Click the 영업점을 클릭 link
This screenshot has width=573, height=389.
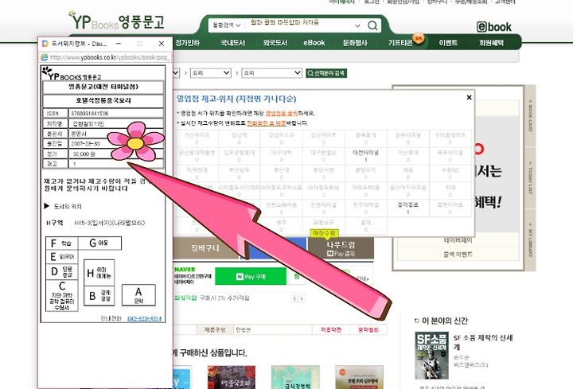(282, 113)
